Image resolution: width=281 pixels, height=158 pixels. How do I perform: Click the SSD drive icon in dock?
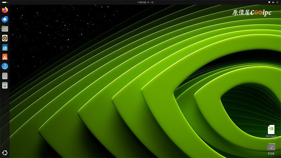[5, 76]
